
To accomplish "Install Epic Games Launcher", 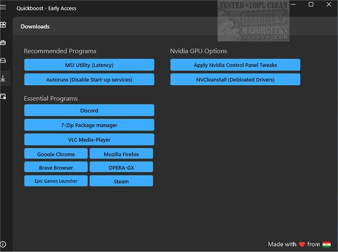I will click(56, 181).
